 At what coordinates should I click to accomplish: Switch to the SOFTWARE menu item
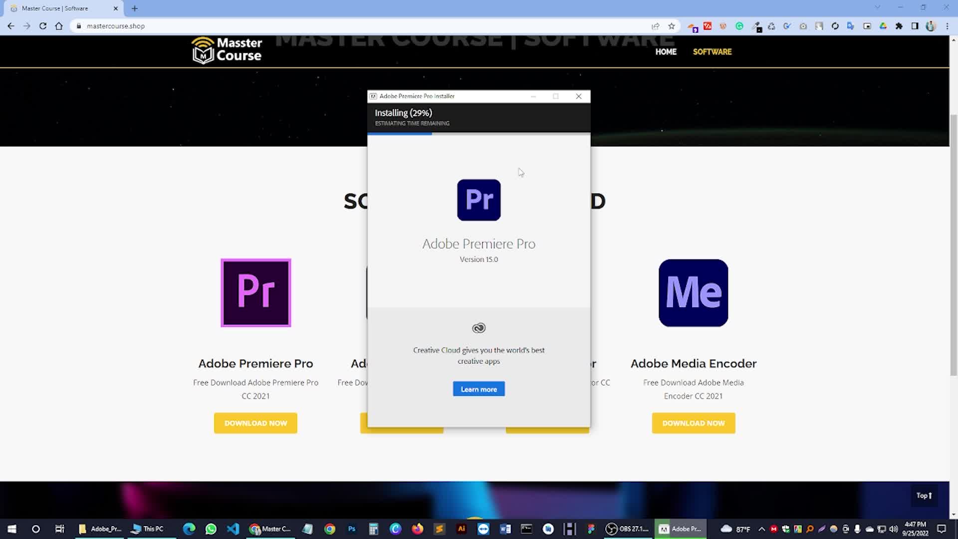point(712,51)
